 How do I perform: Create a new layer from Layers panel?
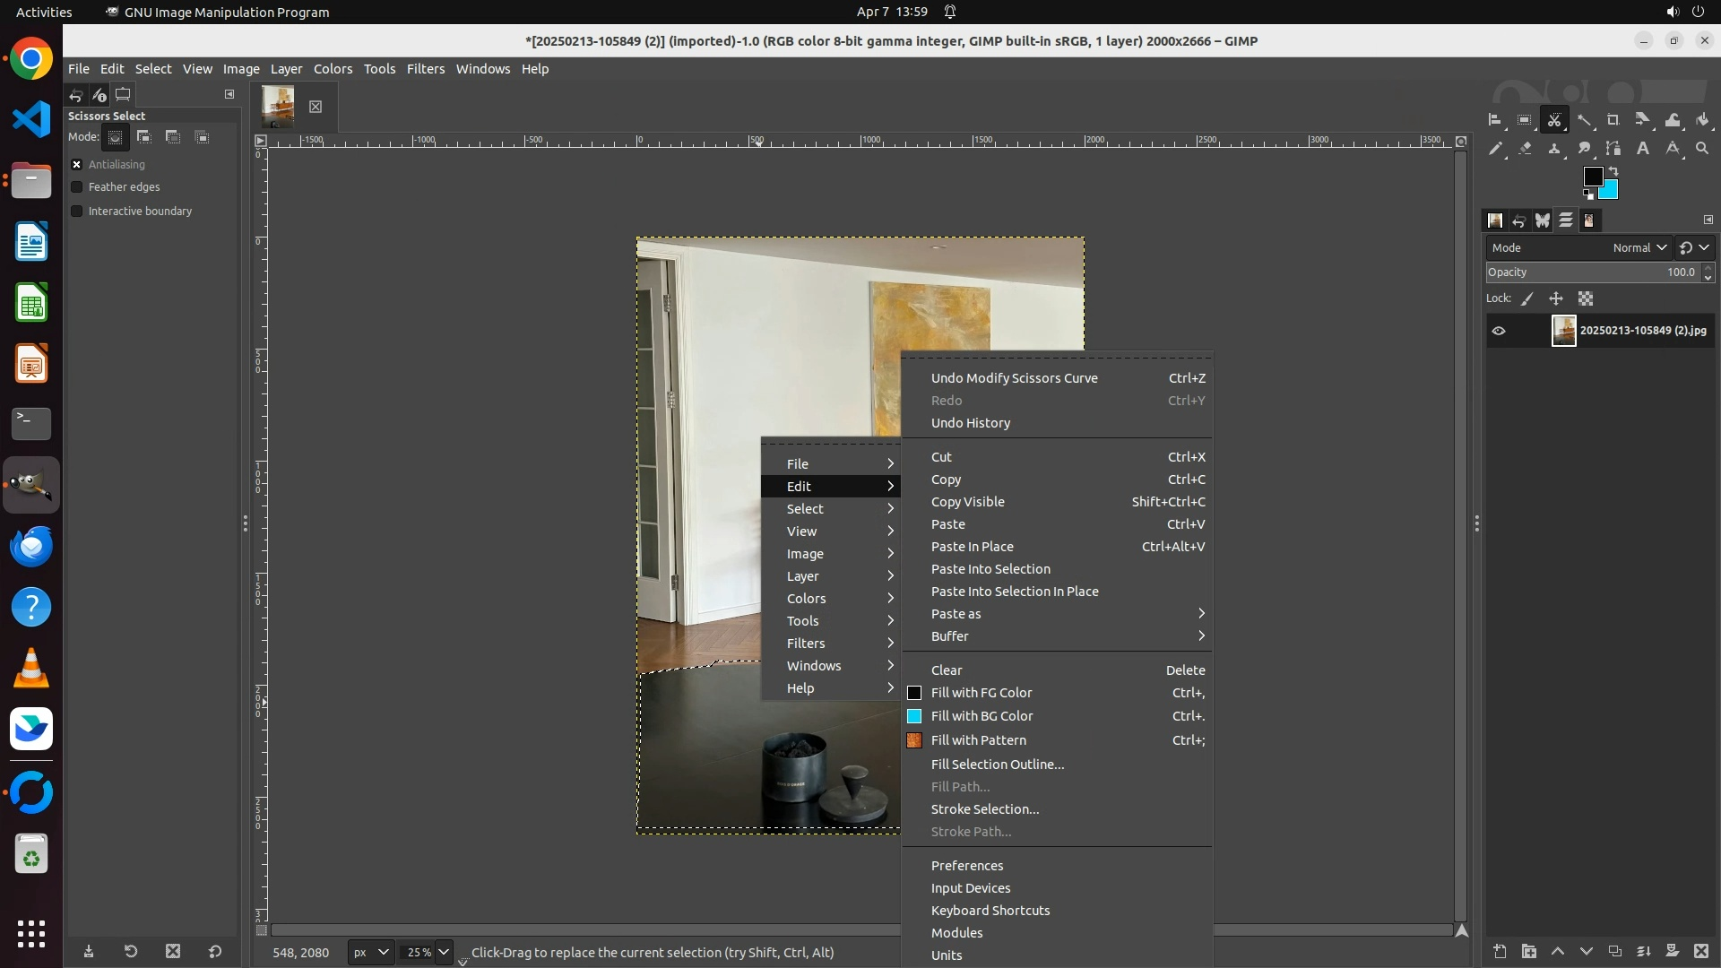tap(1500, 951)
